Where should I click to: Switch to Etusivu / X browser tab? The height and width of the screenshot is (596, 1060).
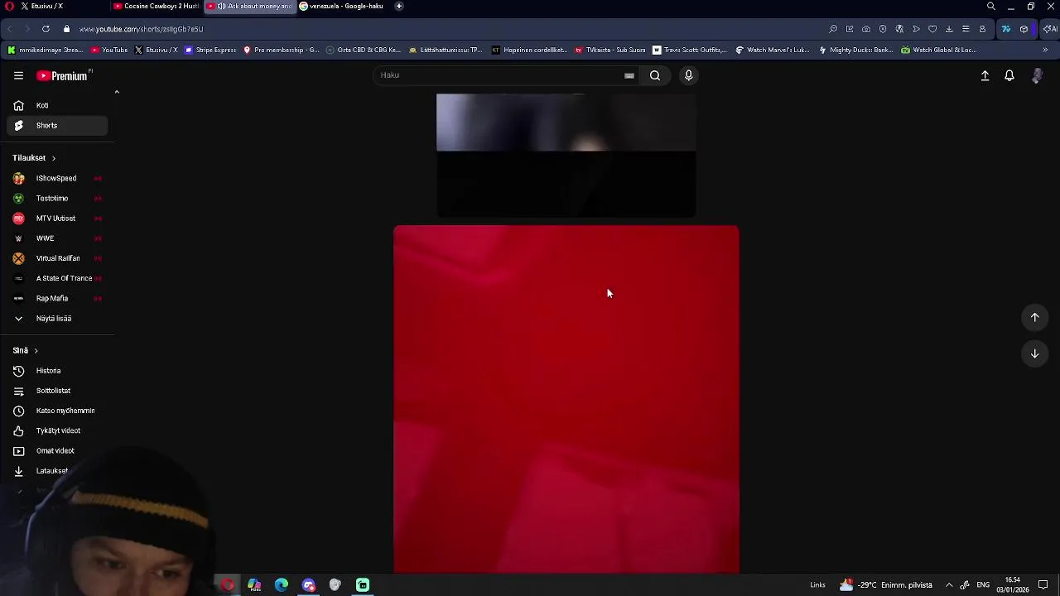coord(63,6)
